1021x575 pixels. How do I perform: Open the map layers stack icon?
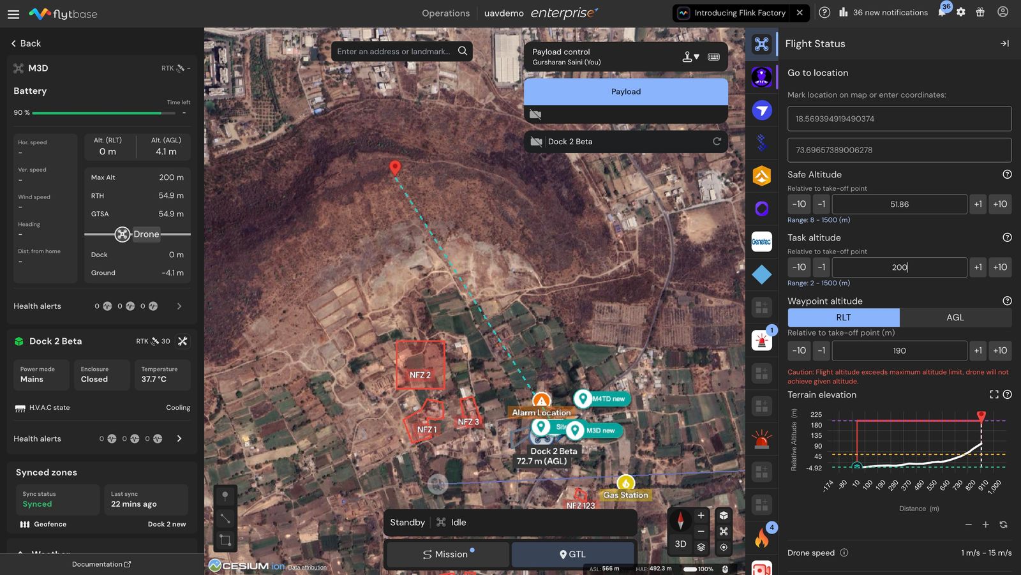click(x=701, y=547)
